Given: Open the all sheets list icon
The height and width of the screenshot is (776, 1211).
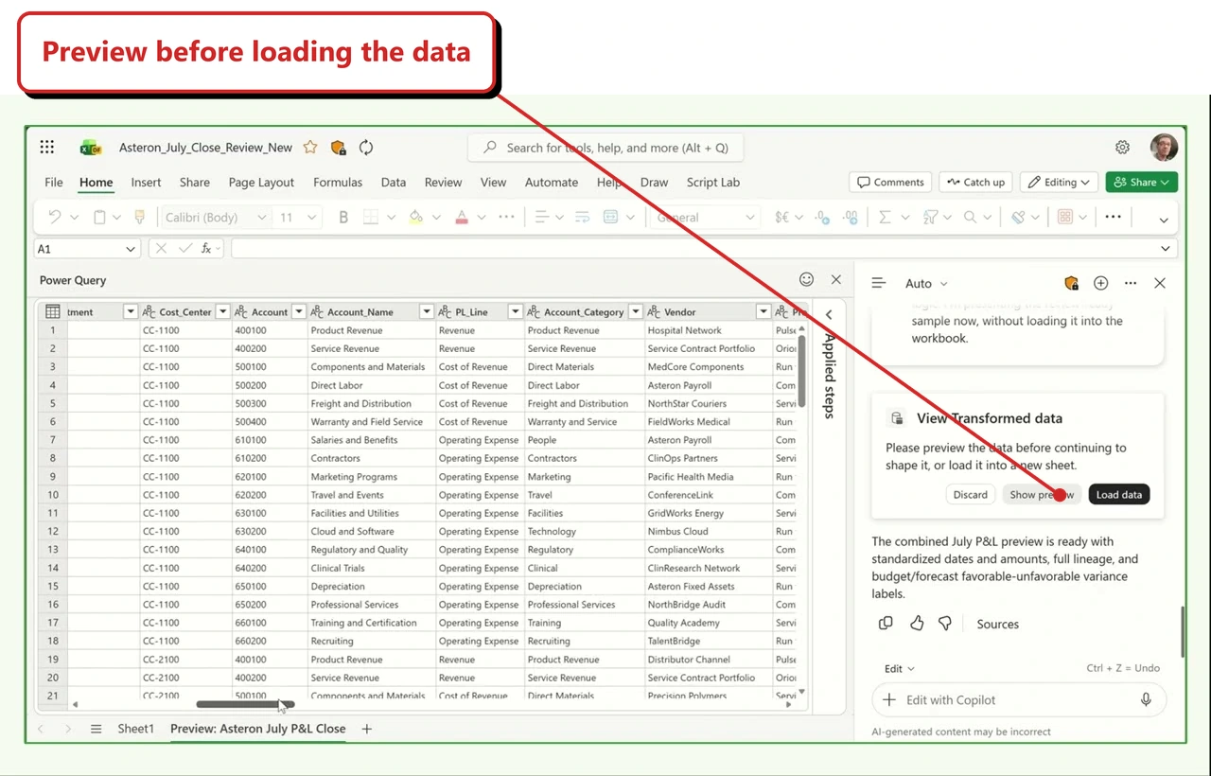Looking at the screenshot, I should point(96,729).
